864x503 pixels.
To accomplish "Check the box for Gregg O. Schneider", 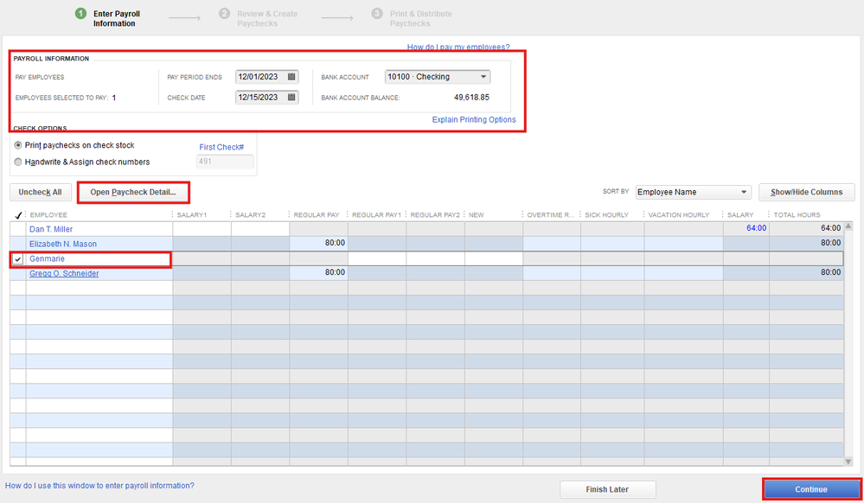I will tap(17, 274).
